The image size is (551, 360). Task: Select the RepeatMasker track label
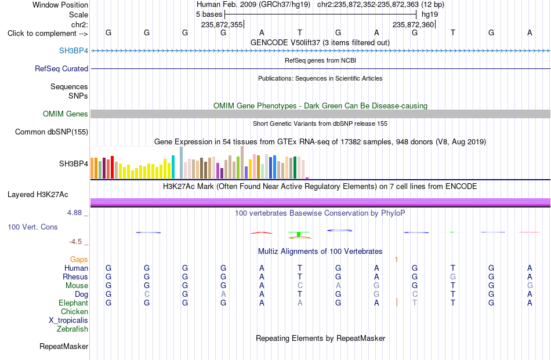(64, 346)
